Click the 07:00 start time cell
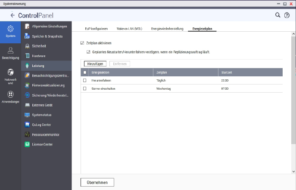The width and height of the screenshot is (296, 190). pos(225,88)
